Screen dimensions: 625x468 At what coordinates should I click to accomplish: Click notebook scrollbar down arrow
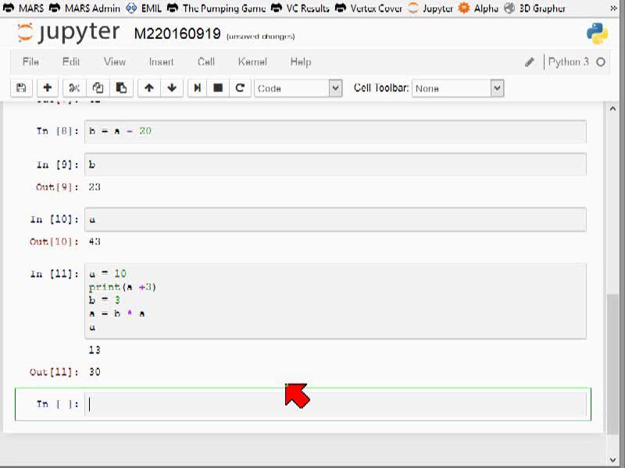point(612,460)
